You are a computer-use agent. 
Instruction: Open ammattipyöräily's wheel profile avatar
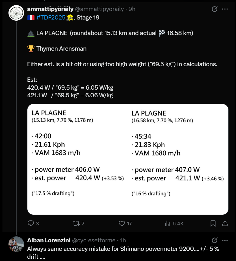click(16, 13)
